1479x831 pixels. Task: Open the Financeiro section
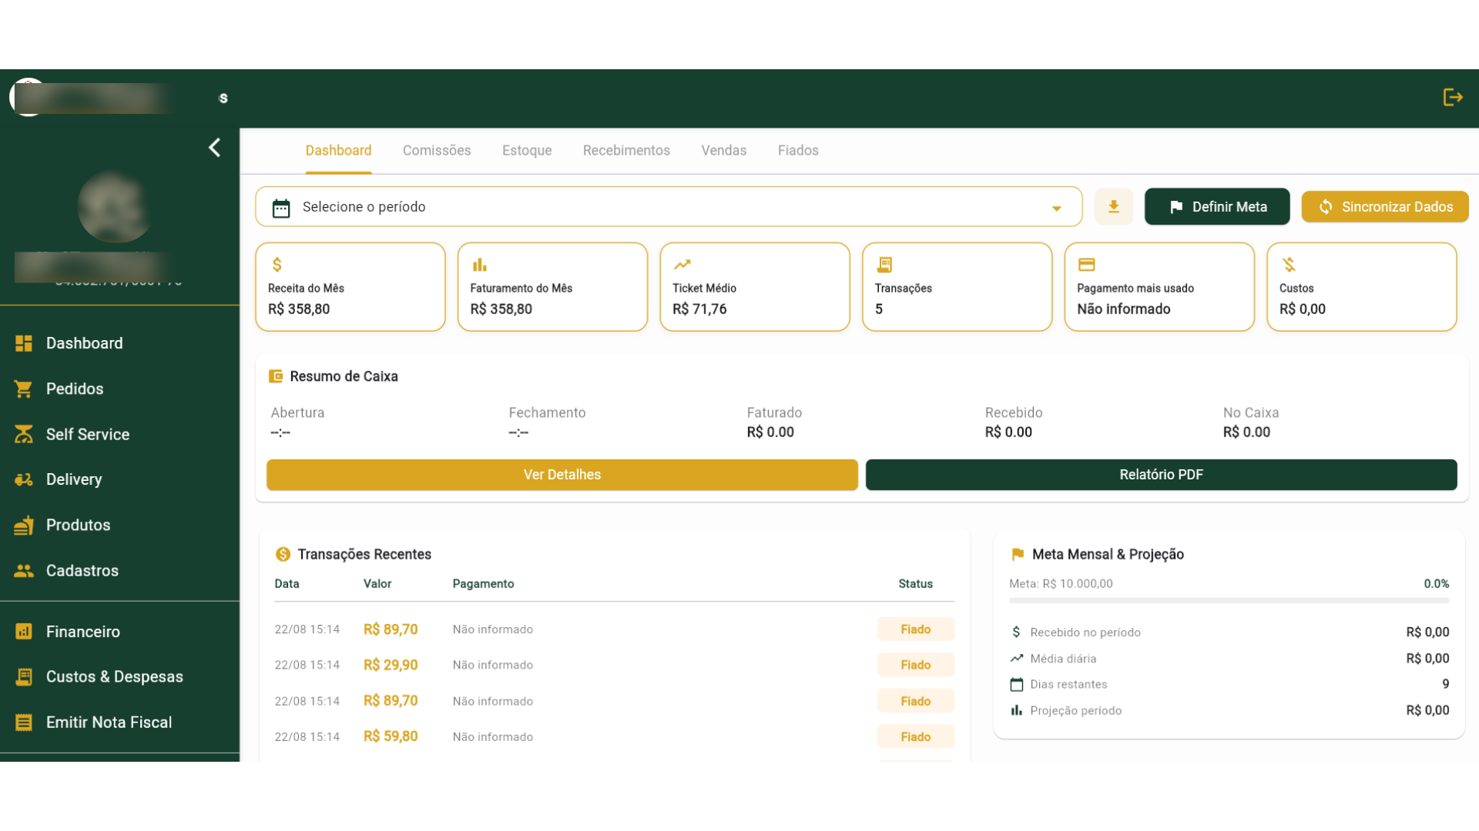(x=82, y=631)
